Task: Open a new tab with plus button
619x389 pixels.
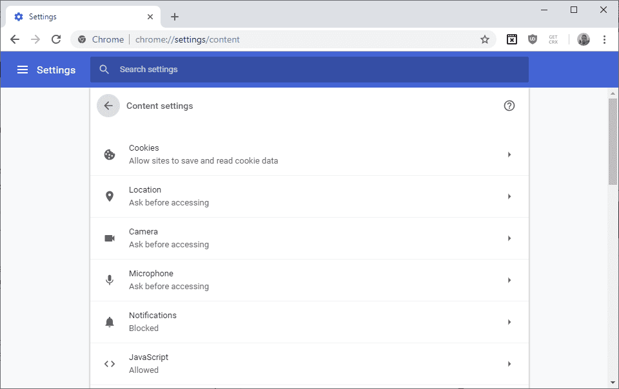Action: point(175,17)
